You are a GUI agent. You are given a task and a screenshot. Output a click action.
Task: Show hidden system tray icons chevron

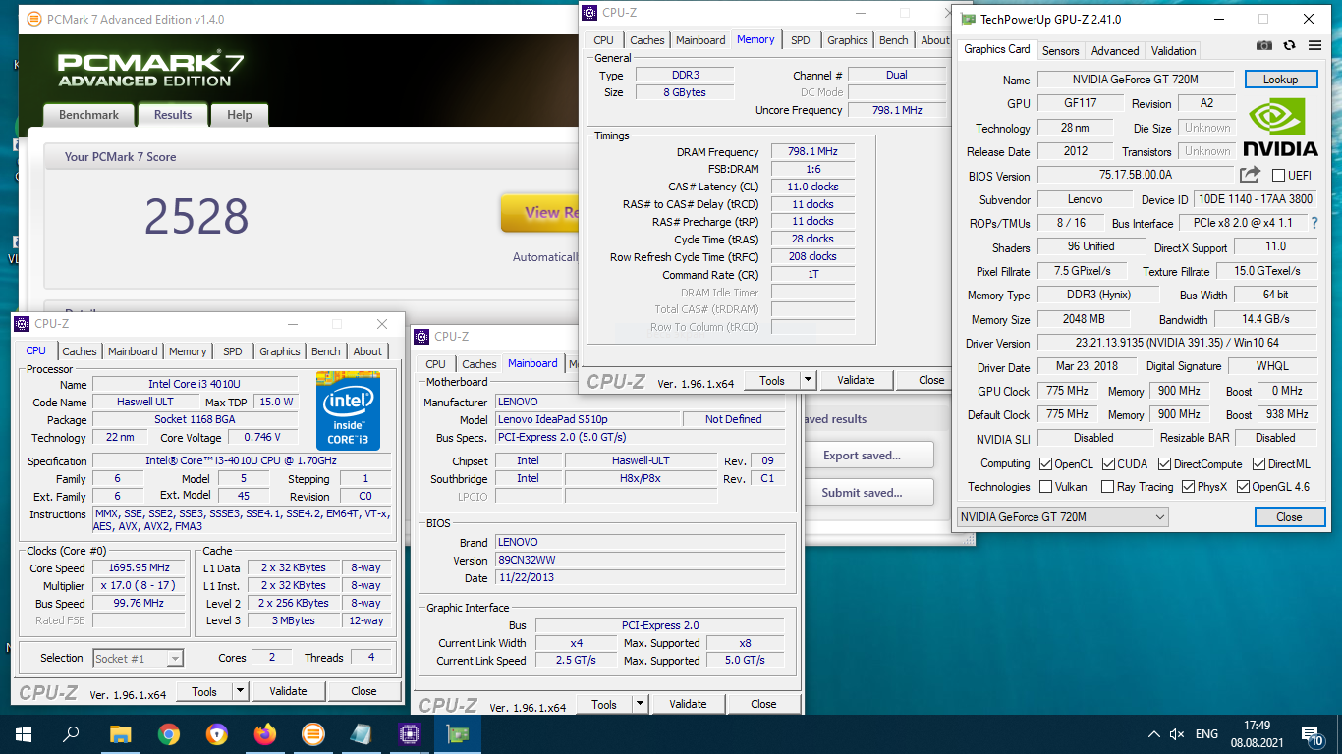(x=1153, y=734)
